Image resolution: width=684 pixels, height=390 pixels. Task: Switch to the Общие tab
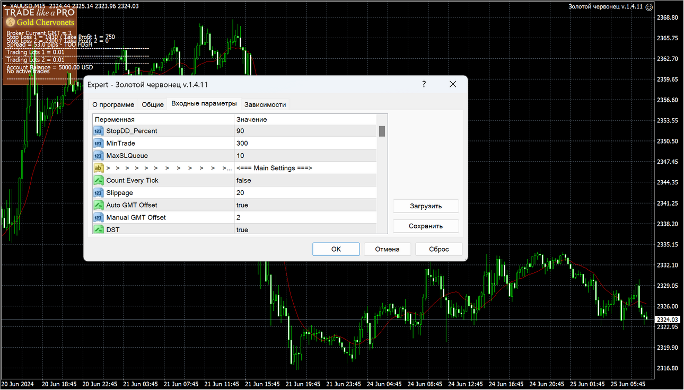(153, 104)
